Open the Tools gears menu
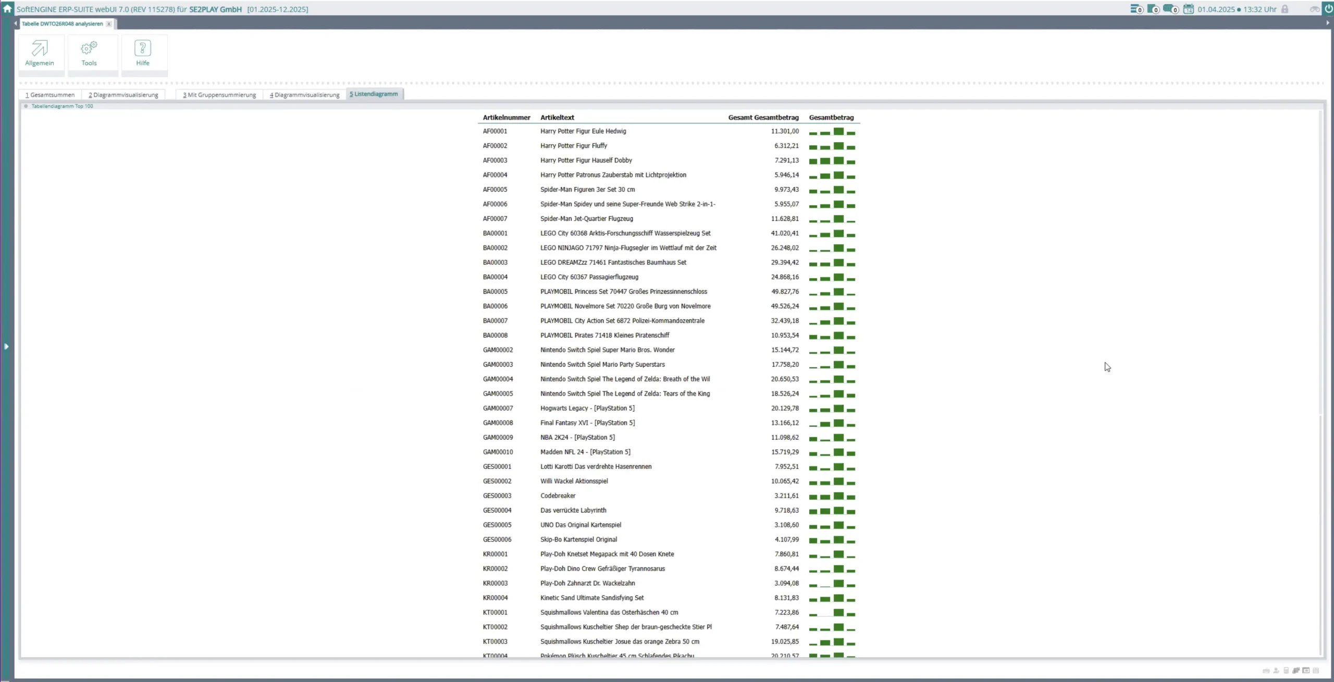This screenshot has height=682, width=1334. coord(89,53)
